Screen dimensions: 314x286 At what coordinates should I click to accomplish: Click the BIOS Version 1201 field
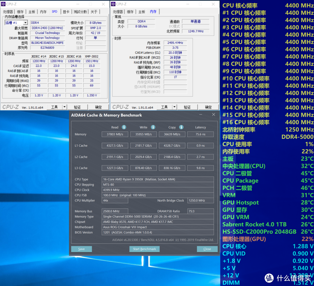point(158,232)
